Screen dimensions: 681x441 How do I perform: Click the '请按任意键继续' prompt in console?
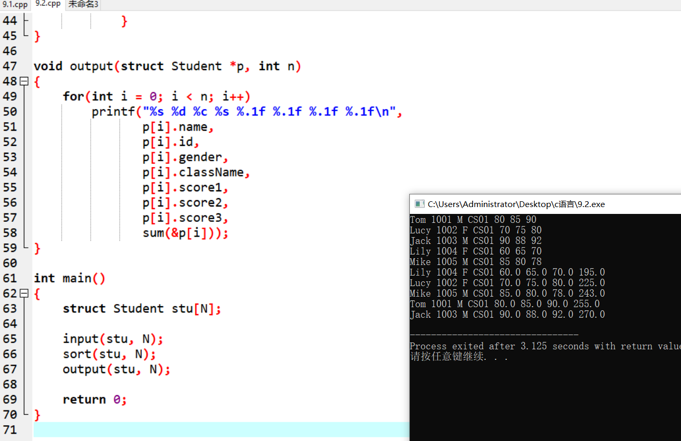[459, 357]
